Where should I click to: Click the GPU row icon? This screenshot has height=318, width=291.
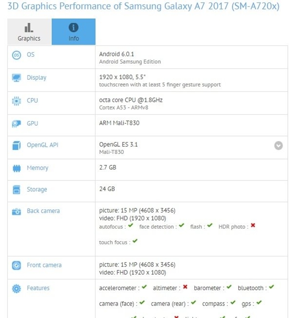[x=16, y=123]
